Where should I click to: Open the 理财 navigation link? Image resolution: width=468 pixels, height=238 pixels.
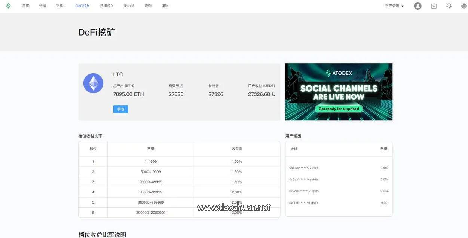(x=165, y=6)
